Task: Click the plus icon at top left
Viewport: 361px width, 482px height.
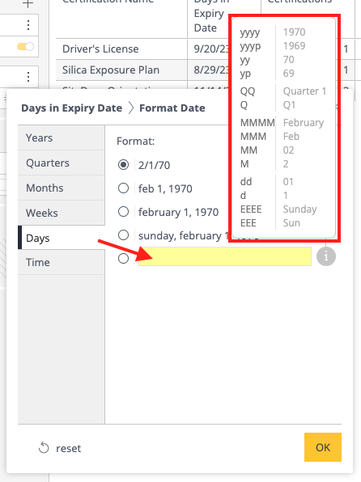Action: click(x=28, y=4)
